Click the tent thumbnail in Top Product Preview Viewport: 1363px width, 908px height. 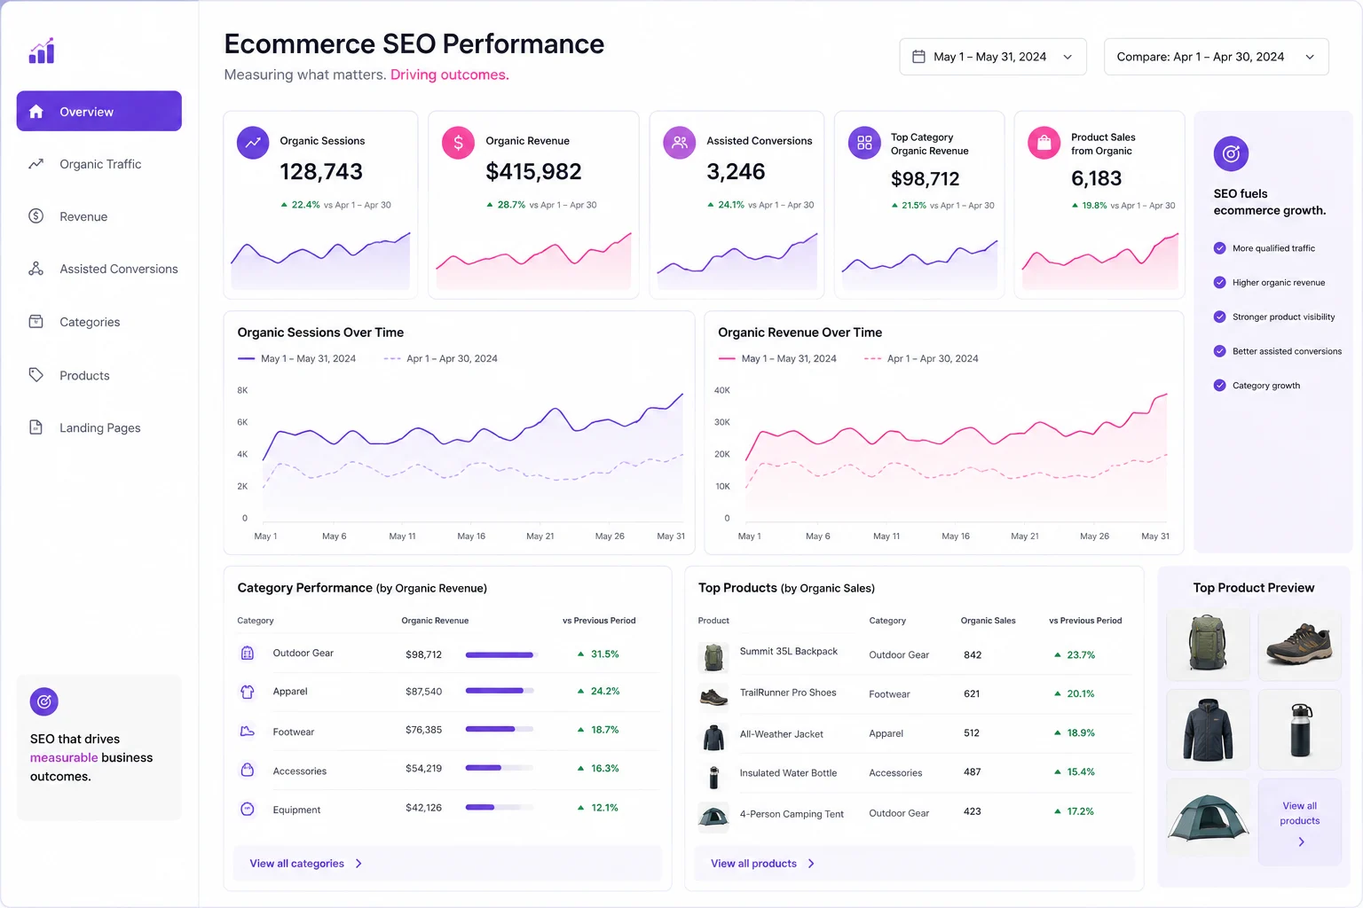tap(1208, 818)
